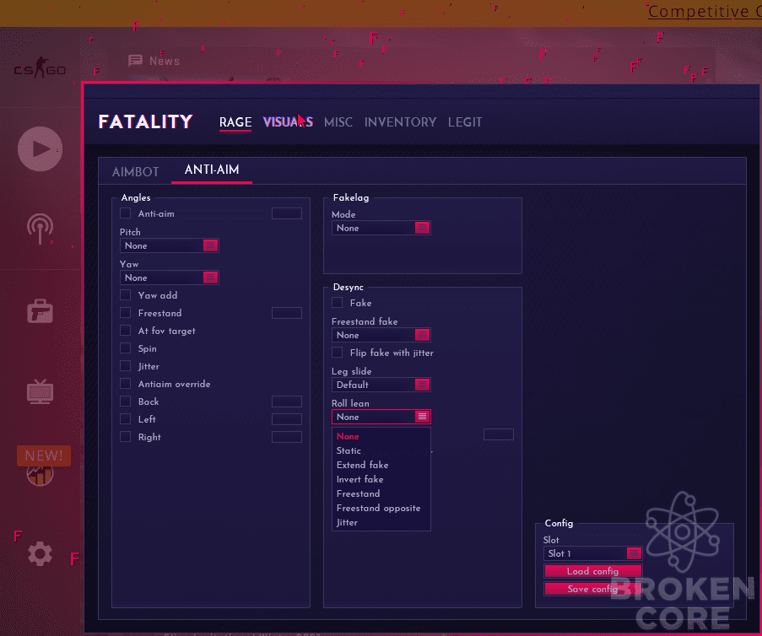Open the config Slot dropdown
762x636 pixels.
pos(593,553)
